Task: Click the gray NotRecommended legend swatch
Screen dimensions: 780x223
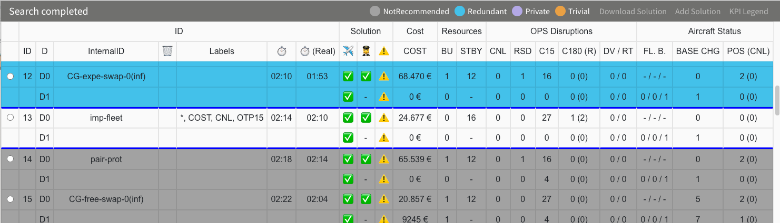Action: point(375,11)
